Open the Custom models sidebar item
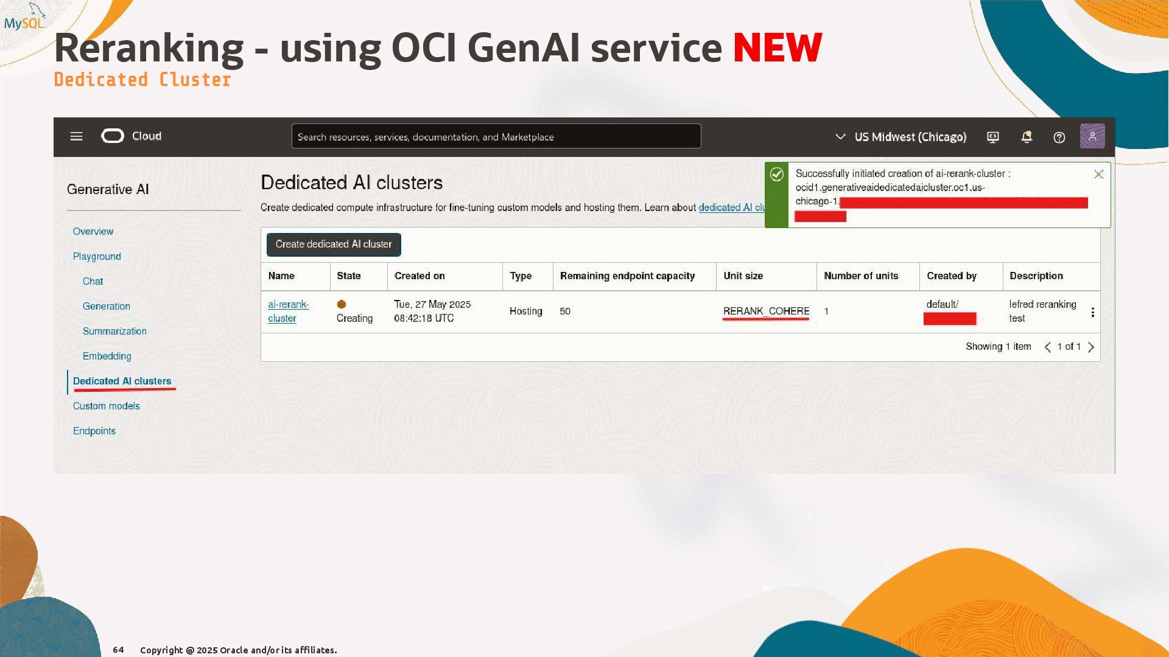This screenshot has width=1169, height=657. [106, 406]
